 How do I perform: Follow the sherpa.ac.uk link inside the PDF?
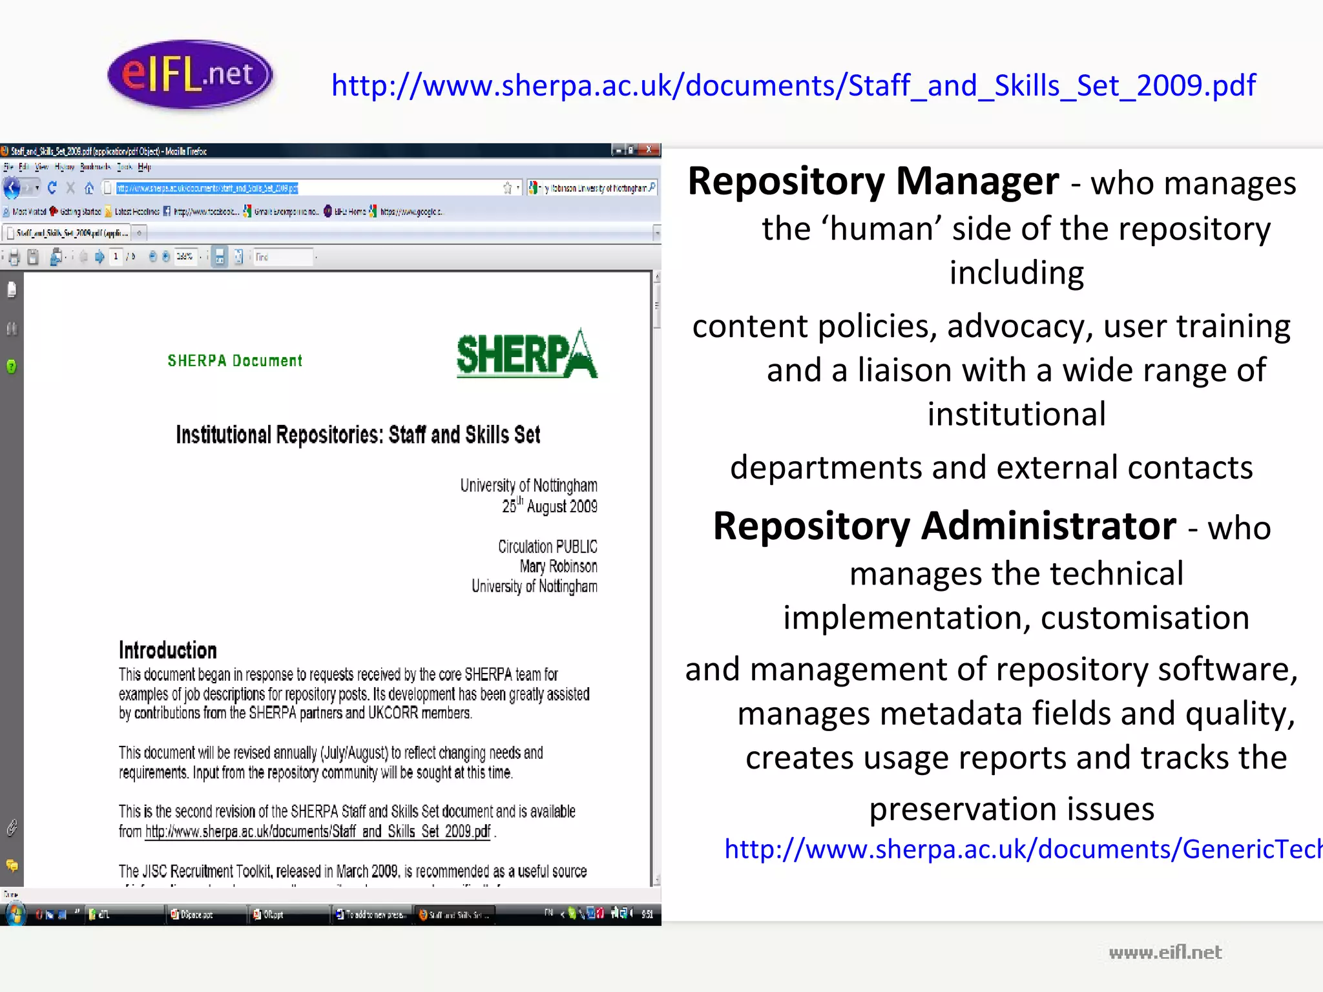318,831
